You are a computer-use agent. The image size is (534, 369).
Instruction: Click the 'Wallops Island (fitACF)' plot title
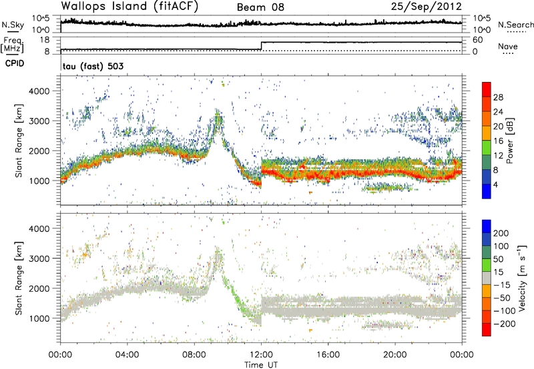[x=129, y=7]
